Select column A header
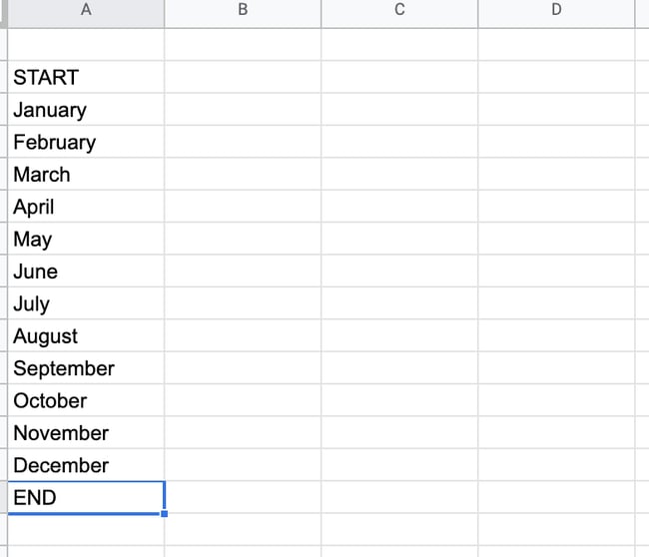This screenshot has width=649, height=557. click(x=85, y=12)
